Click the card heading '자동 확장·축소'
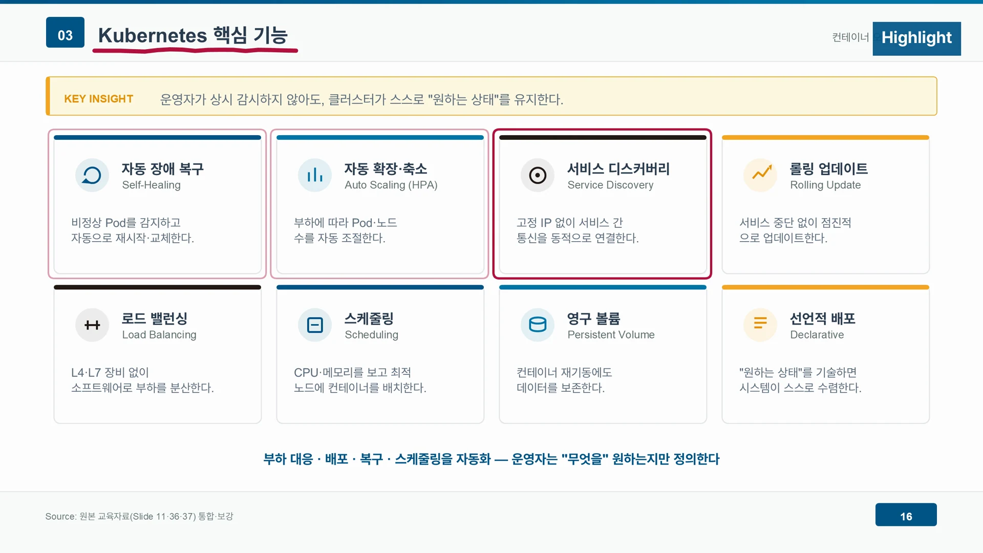 pos(386,168)
